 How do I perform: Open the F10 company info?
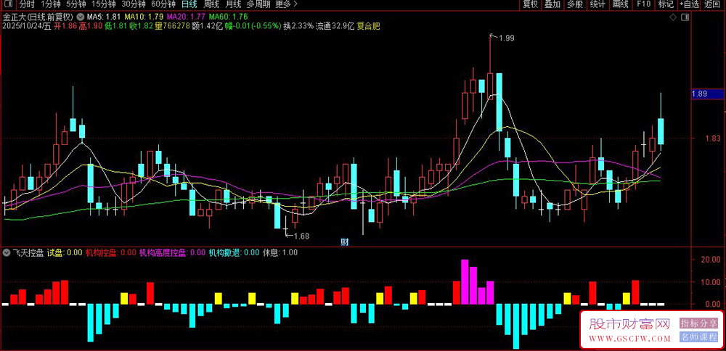(x=643, y=4)
